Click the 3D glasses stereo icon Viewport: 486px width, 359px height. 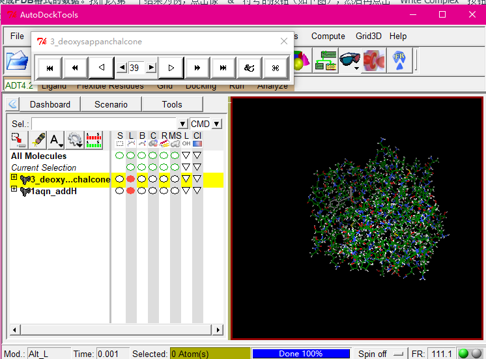tap(350, 61)
